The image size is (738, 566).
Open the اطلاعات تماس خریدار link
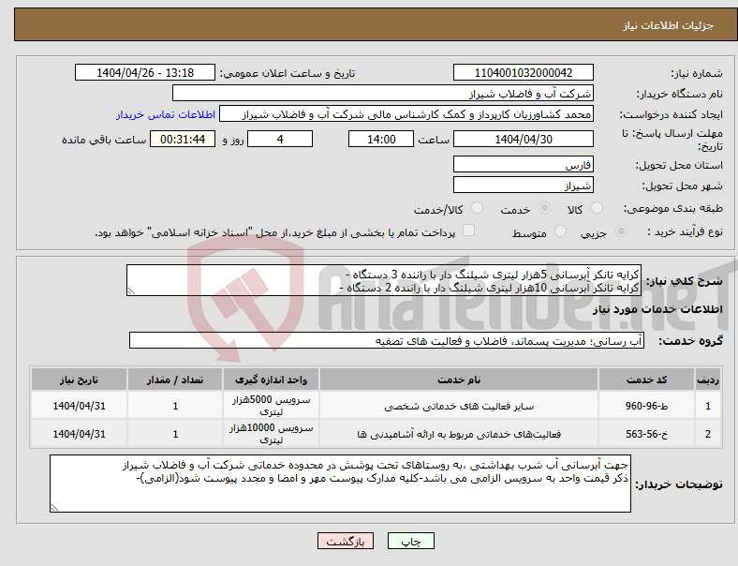click(x=166, y=114)
